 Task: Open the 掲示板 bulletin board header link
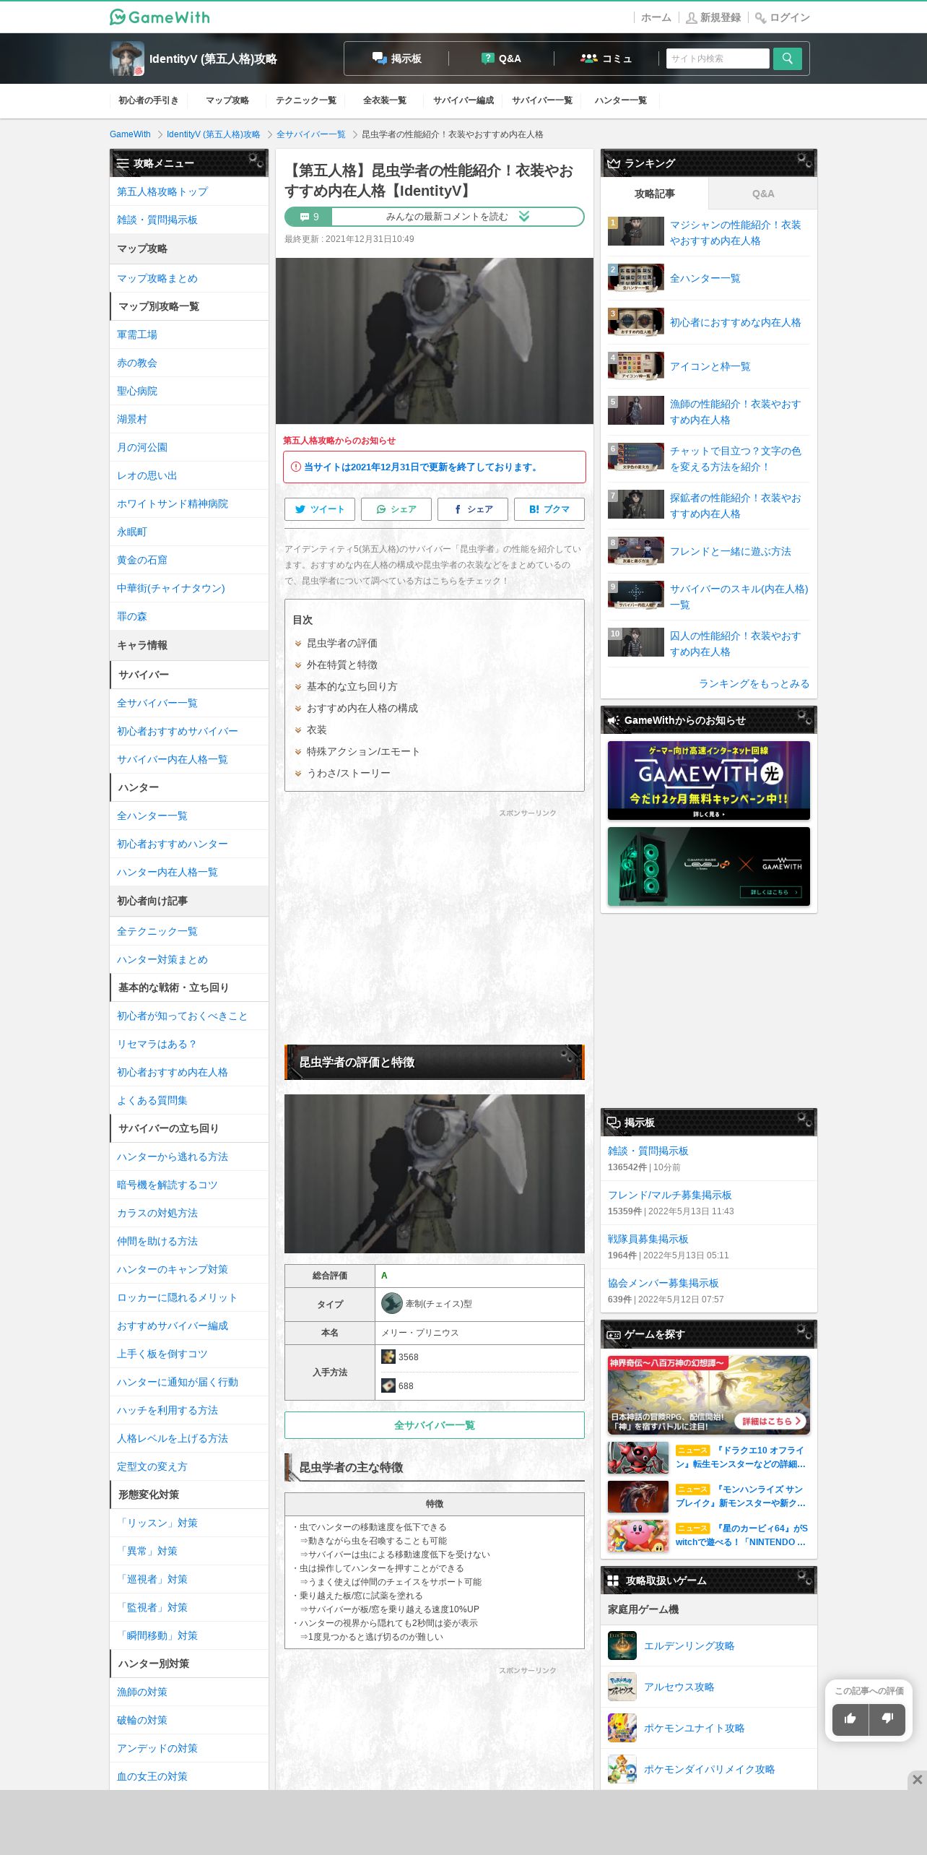(396, 59)
